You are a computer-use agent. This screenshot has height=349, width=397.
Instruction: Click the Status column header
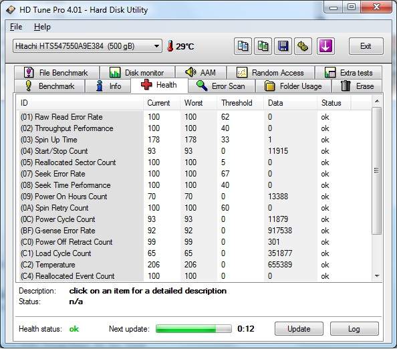tap(334, 103)
